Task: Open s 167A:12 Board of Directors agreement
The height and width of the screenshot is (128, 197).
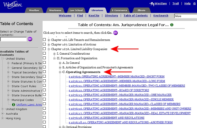Action: (x=109, y=90)
